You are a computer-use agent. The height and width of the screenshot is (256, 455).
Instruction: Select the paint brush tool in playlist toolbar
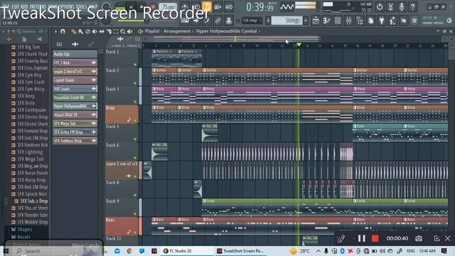pos(80,31)
